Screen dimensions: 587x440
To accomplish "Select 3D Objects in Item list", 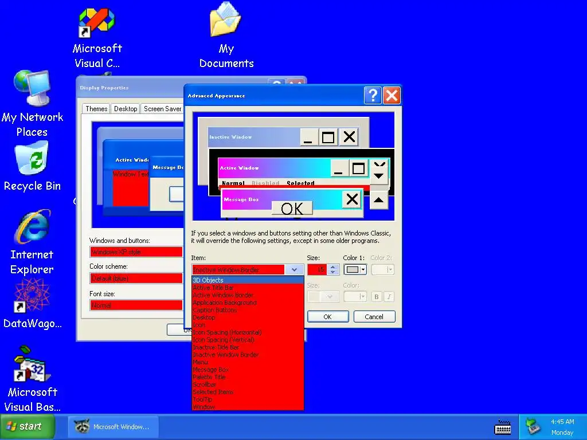I will (248, 280).
